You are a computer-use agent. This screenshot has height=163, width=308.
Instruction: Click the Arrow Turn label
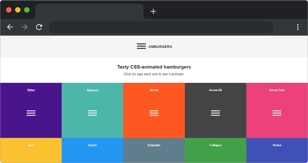coord(277,90)
